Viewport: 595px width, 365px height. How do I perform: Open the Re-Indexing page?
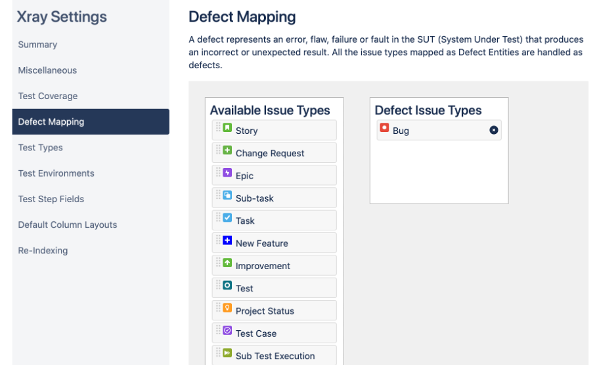tap(43, 251)
